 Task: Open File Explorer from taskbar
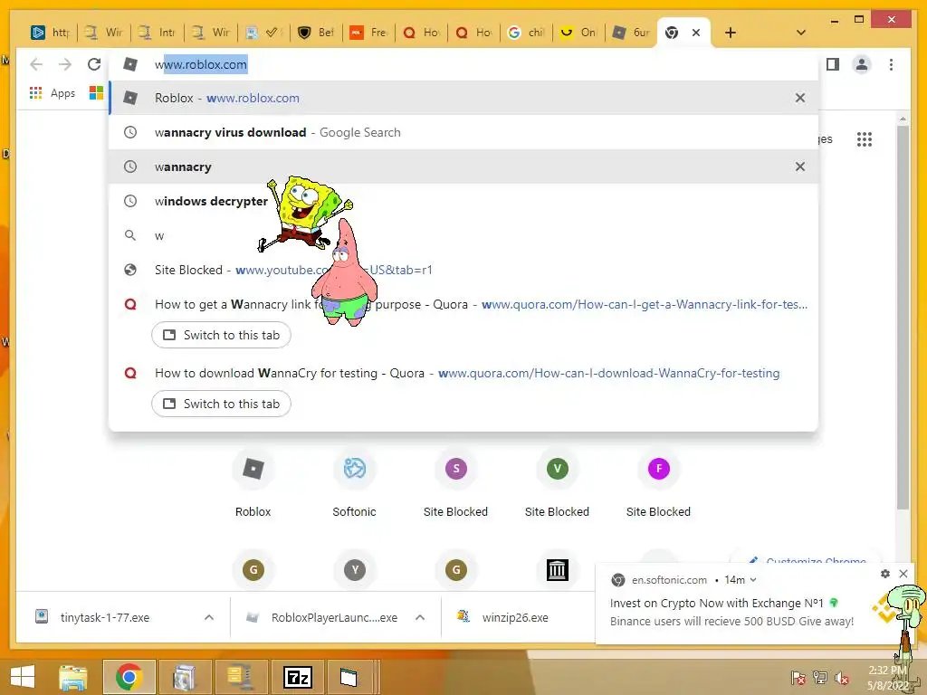[x=73, y=677]
